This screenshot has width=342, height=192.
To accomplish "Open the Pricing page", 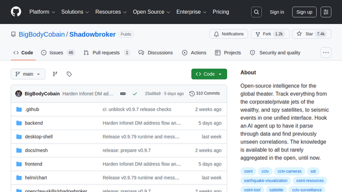I will pos(221,12).
